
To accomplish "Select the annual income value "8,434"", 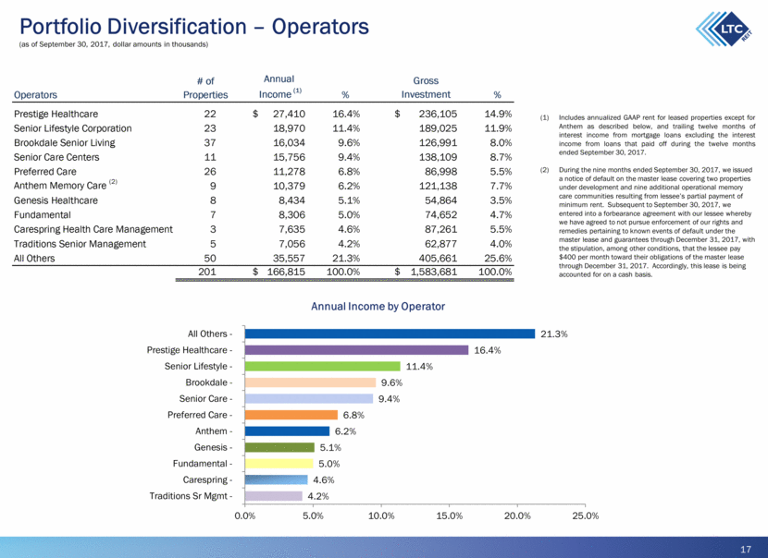I will tap(291, 200).
